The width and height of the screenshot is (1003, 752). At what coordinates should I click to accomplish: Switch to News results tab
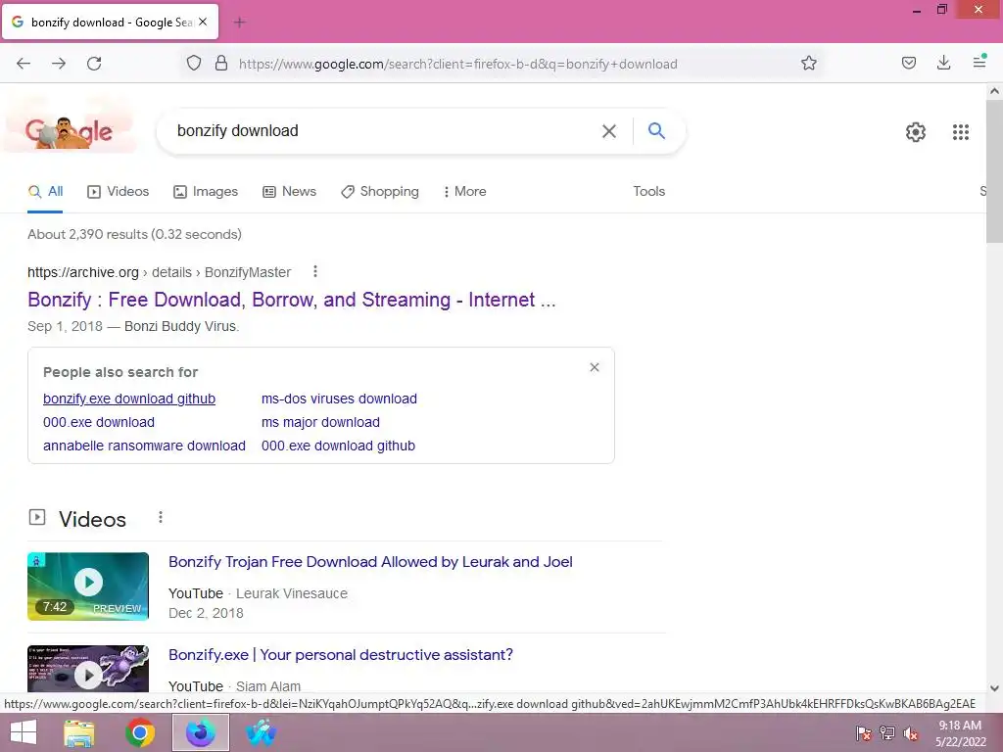(289, 191)
